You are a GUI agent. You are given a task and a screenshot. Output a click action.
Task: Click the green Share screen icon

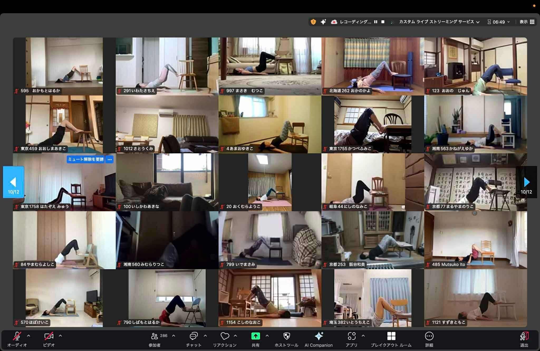[x=255, y=336]
